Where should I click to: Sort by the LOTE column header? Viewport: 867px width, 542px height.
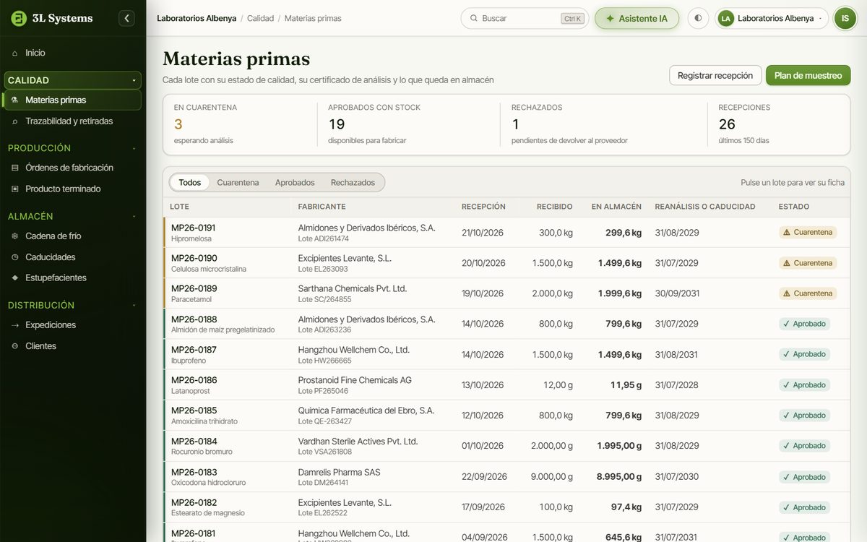tap(179, 207)
